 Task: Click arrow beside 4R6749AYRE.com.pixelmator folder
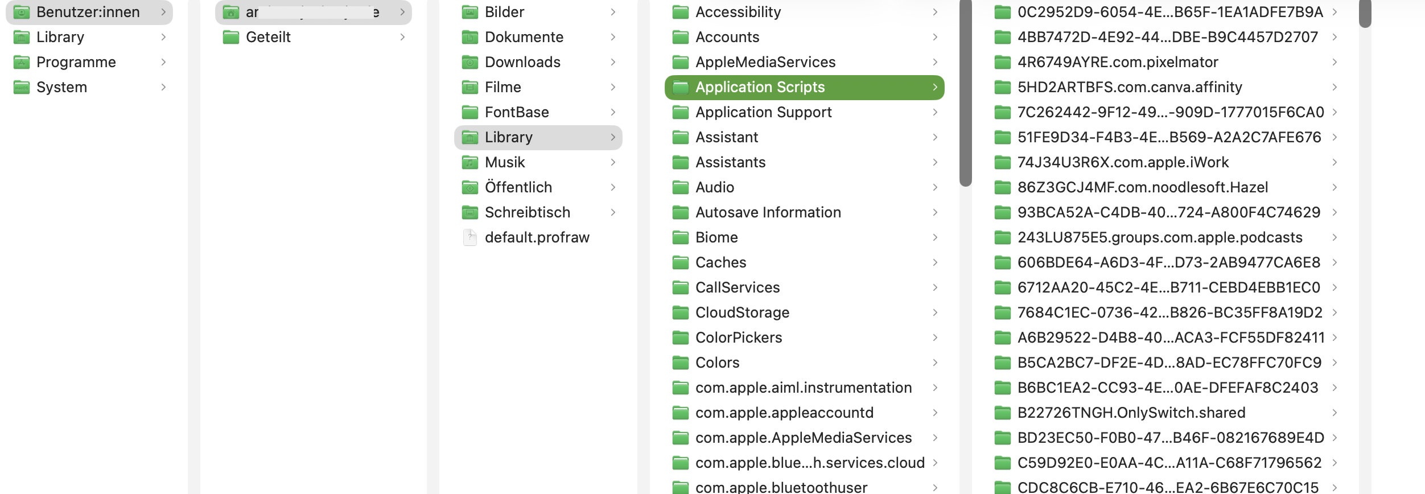tap(1335, 62)
